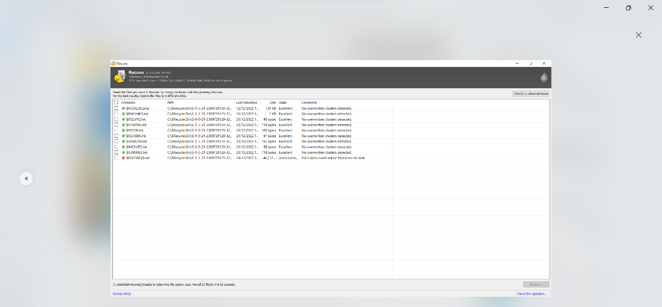
Task: Click green status dot of $IUPBXW2.lnk
Action: 123,152
